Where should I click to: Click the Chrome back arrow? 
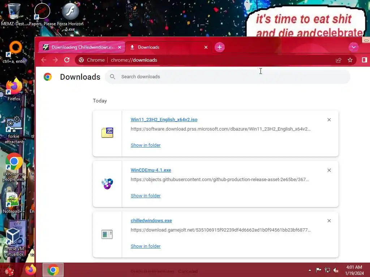click(44, 60)
